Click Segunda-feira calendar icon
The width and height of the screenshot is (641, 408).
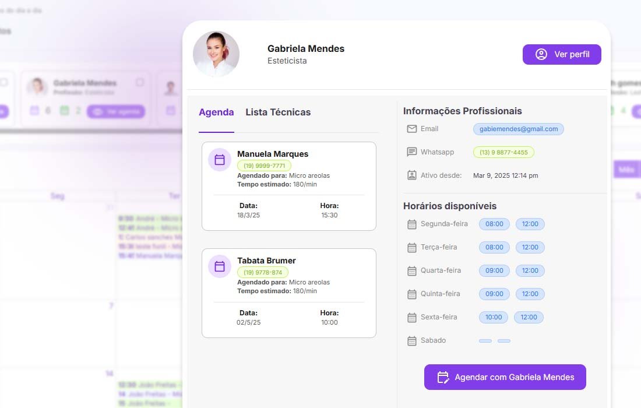click(x=411, y=224)
